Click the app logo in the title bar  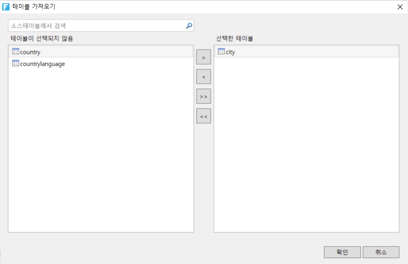pos(6,6)
